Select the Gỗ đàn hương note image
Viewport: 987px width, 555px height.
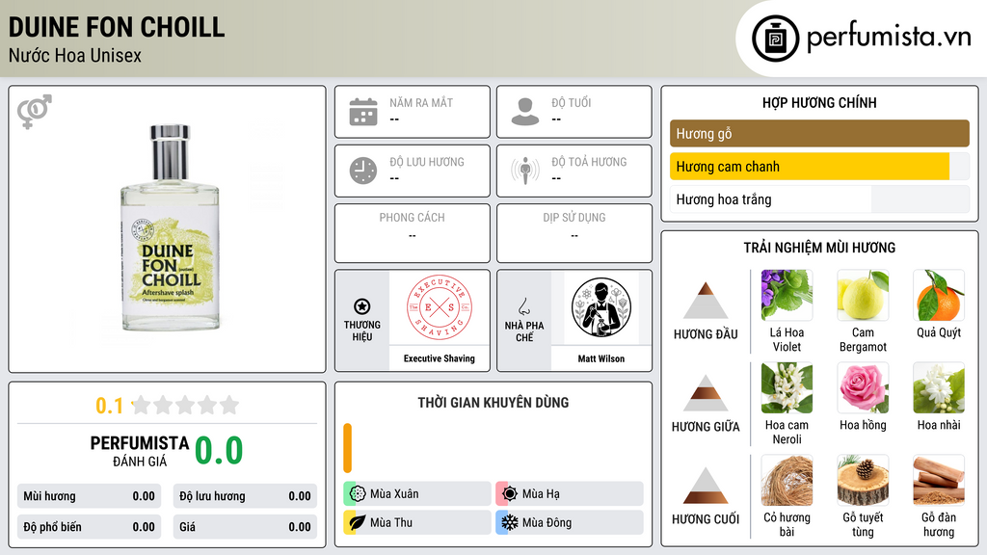pyautogui.click(x=939, y=480)
